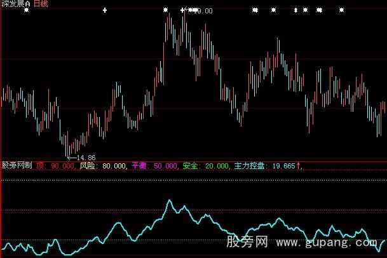Click the leftmost star marker in top row
387x258 pixels.
point(27,10)
